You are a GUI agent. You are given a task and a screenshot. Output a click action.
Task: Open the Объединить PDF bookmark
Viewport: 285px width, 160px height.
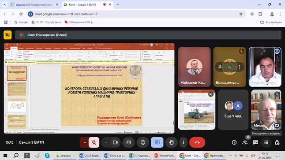(79, 22)
